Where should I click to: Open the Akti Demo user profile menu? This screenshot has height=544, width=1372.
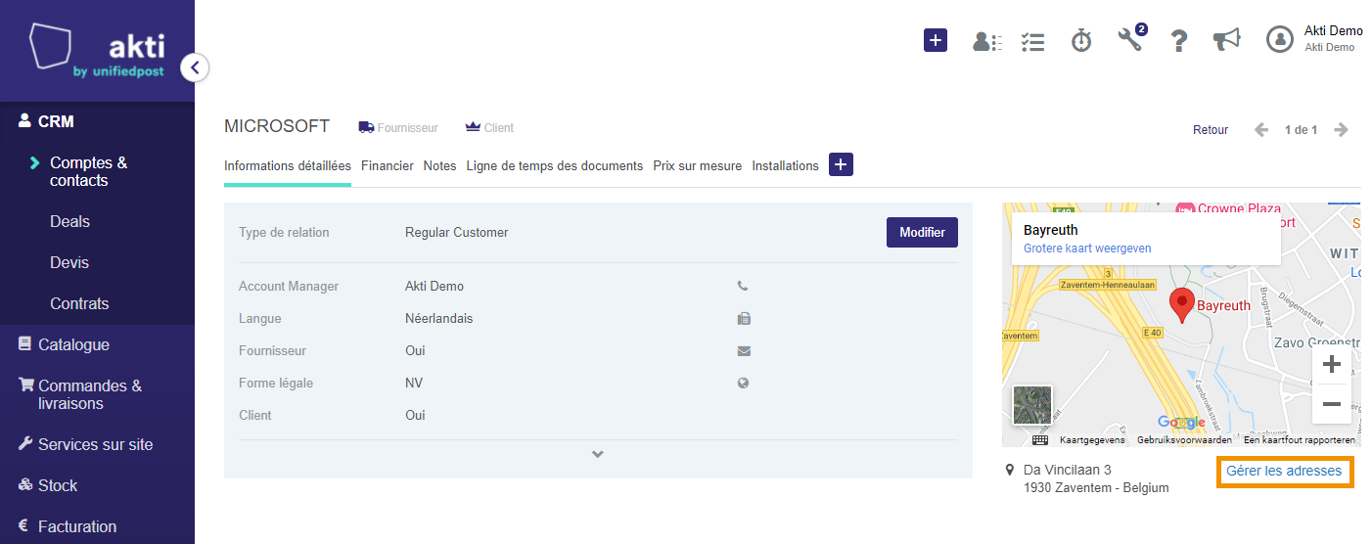pyautogui.click(x=1314, y=39)
